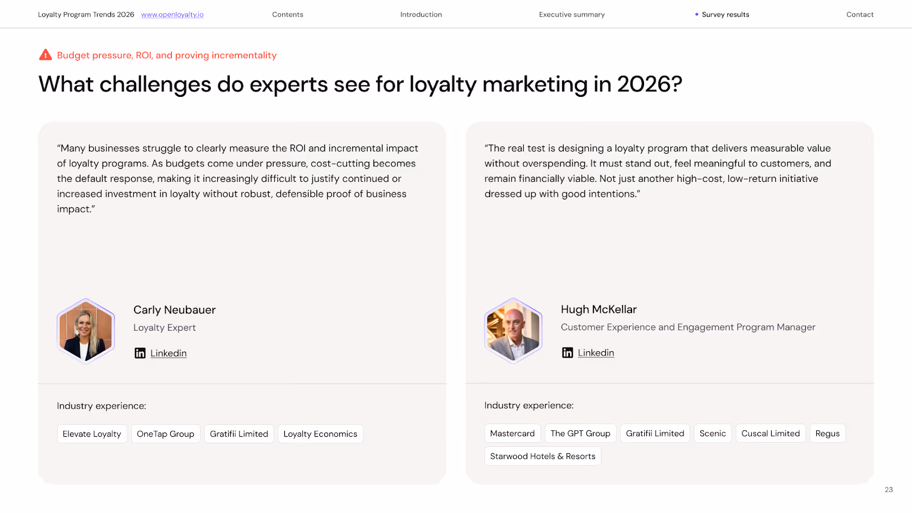Click the Starwood Hotels & Resorts tag
The width and height of the screenshot is (912, 513).
tap(543, 456)
